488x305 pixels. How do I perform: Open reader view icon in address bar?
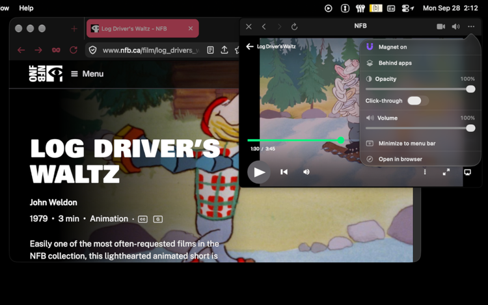[210, 50]
